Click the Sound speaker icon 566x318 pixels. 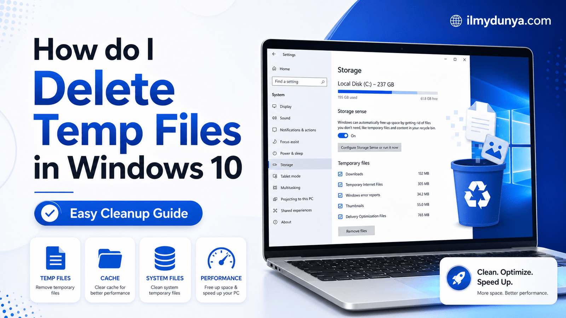tap(275, 118)
